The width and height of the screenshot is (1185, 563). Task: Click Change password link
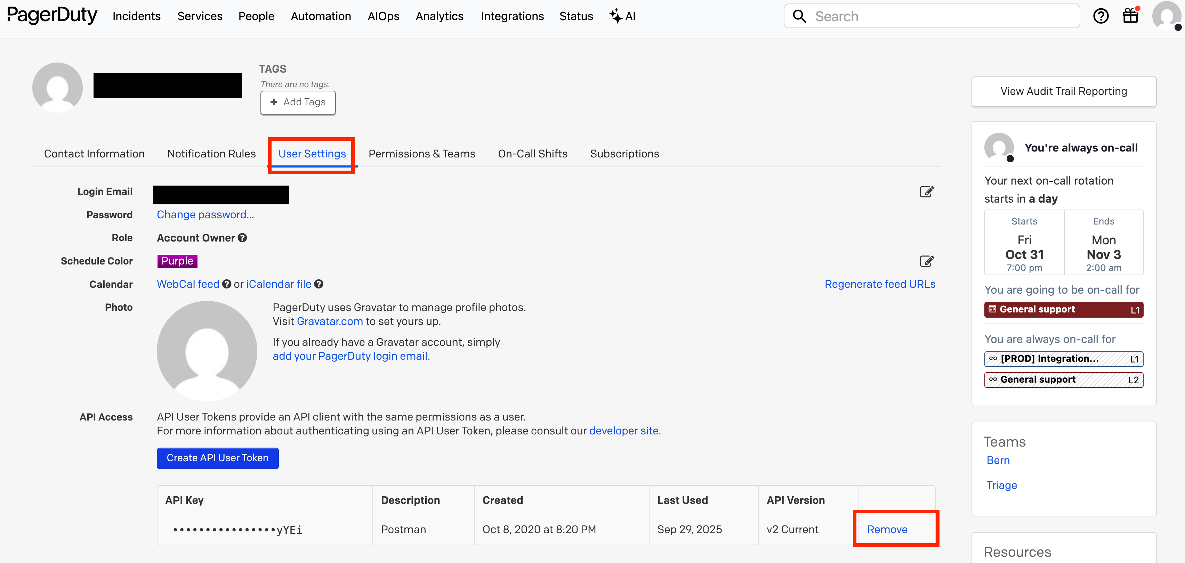coord(205,215)
